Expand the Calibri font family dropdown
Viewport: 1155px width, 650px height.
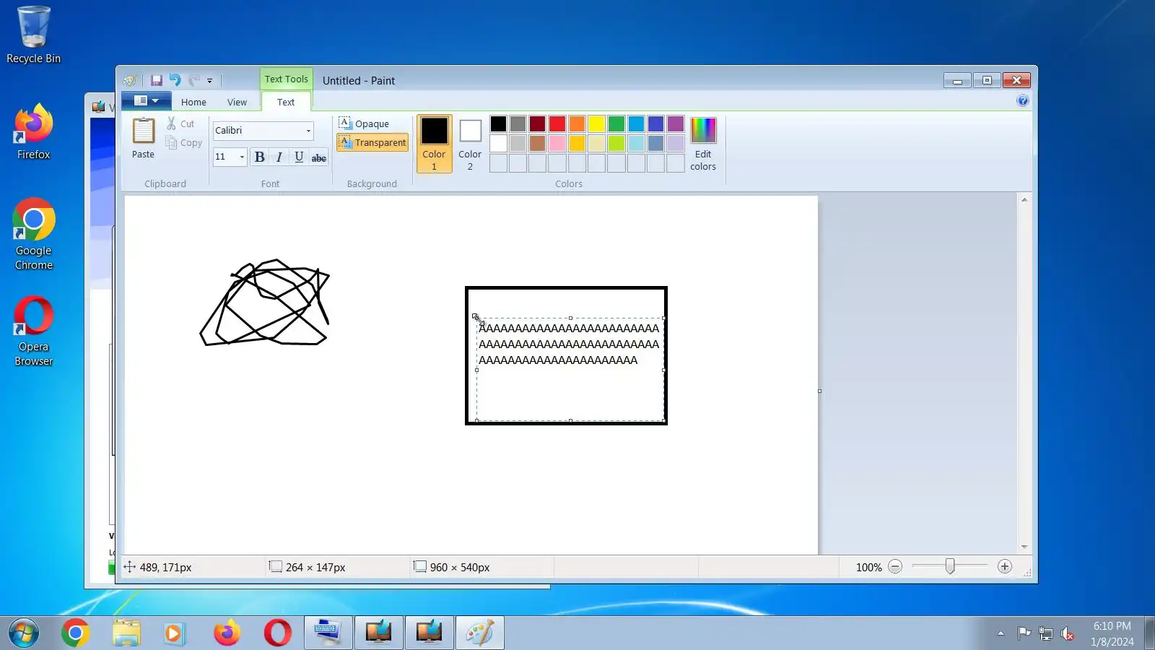[x=308, y=131]
